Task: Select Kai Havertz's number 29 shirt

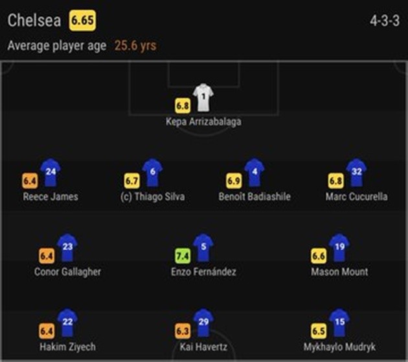Action: [203, 322]
